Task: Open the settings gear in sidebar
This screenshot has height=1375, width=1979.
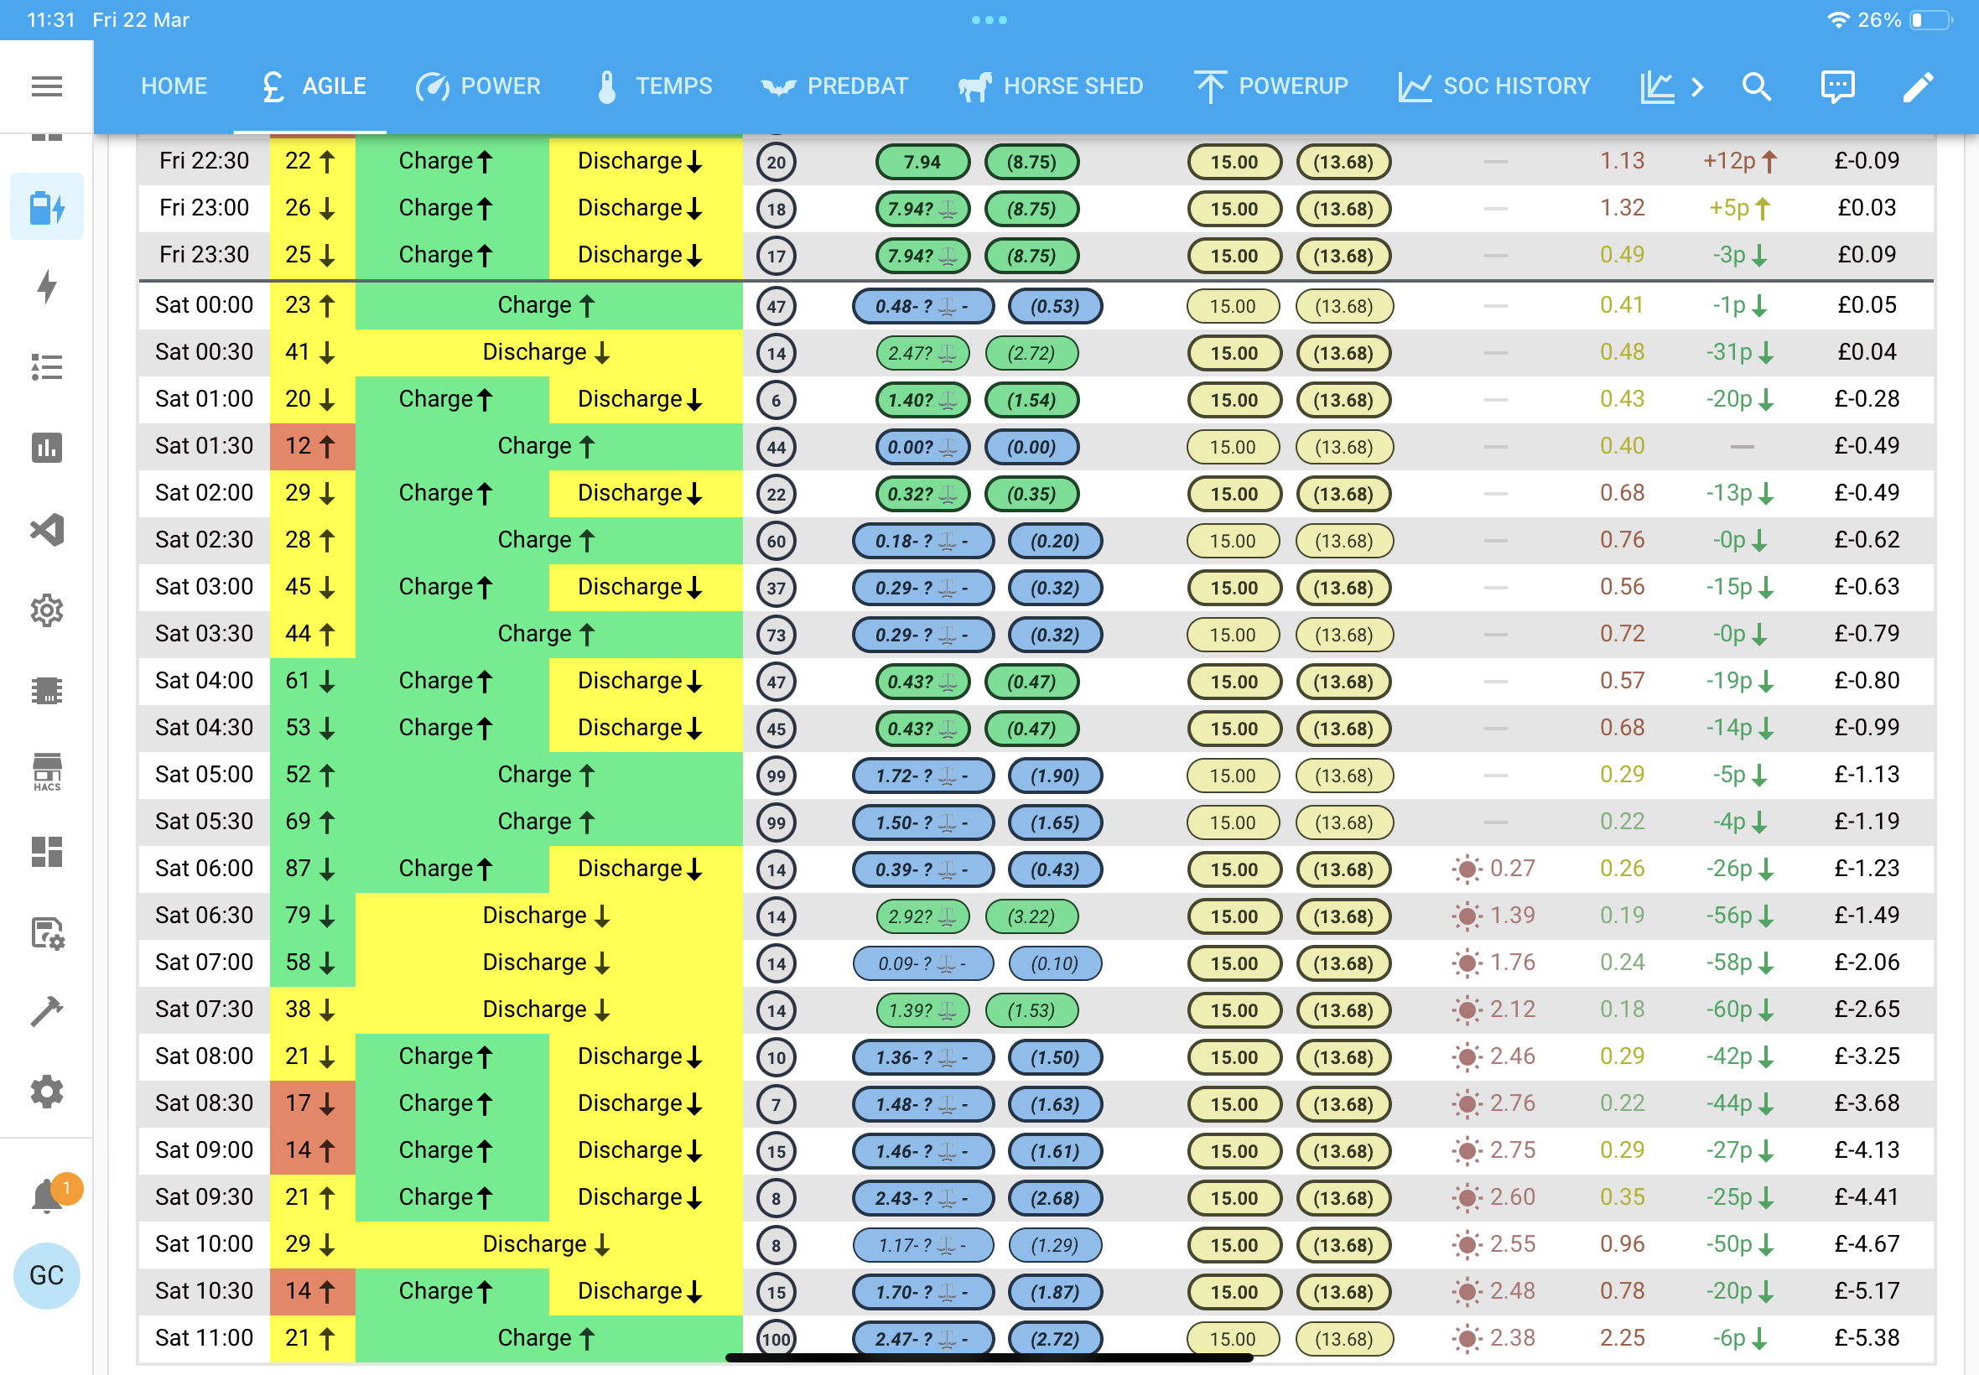Action: [46, 1092]
